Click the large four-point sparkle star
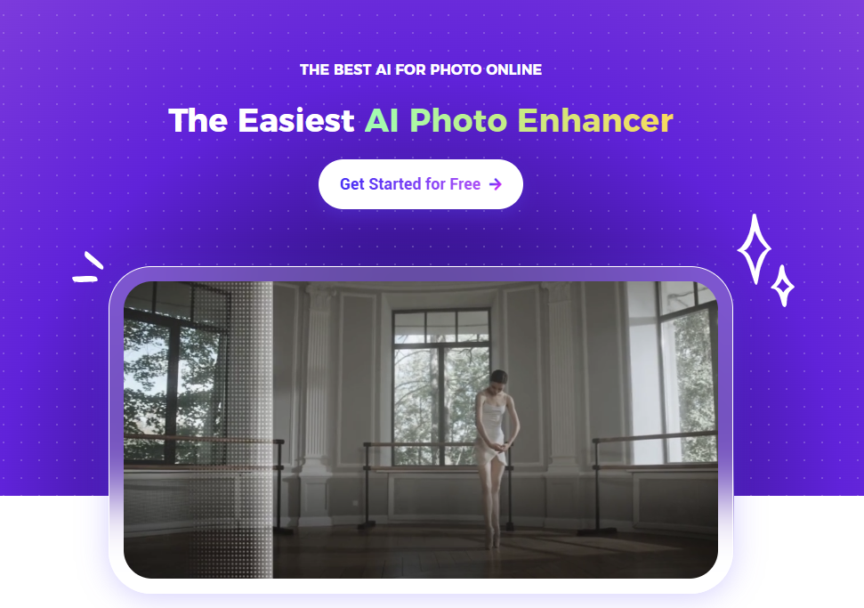 click(754, 249)
